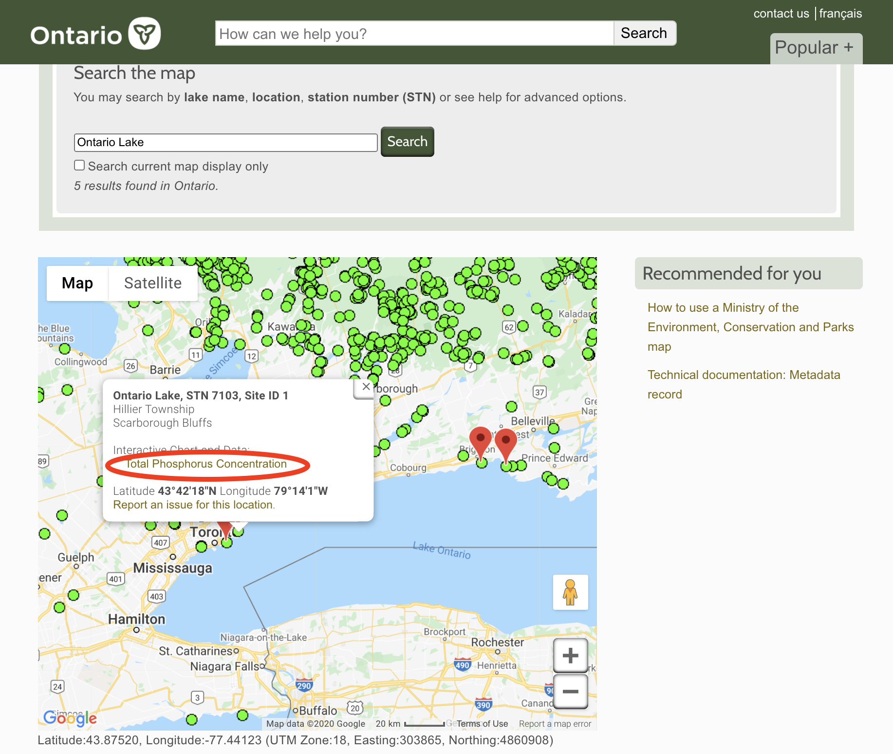Close the Ontario Lake info popup
This screenshot has height=754, width=893.
366,387
